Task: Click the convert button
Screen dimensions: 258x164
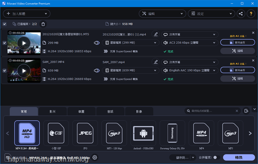Action: (x=239, y=158)
